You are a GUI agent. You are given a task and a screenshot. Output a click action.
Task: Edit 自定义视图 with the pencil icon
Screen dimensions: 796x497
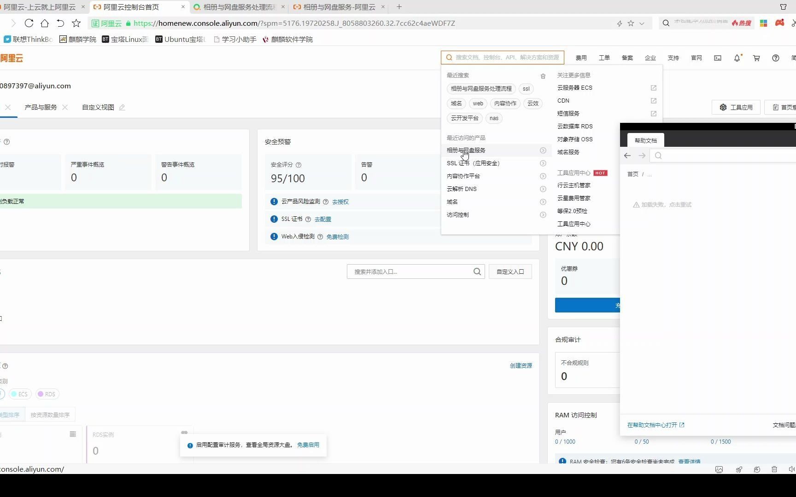pos(122,107)
